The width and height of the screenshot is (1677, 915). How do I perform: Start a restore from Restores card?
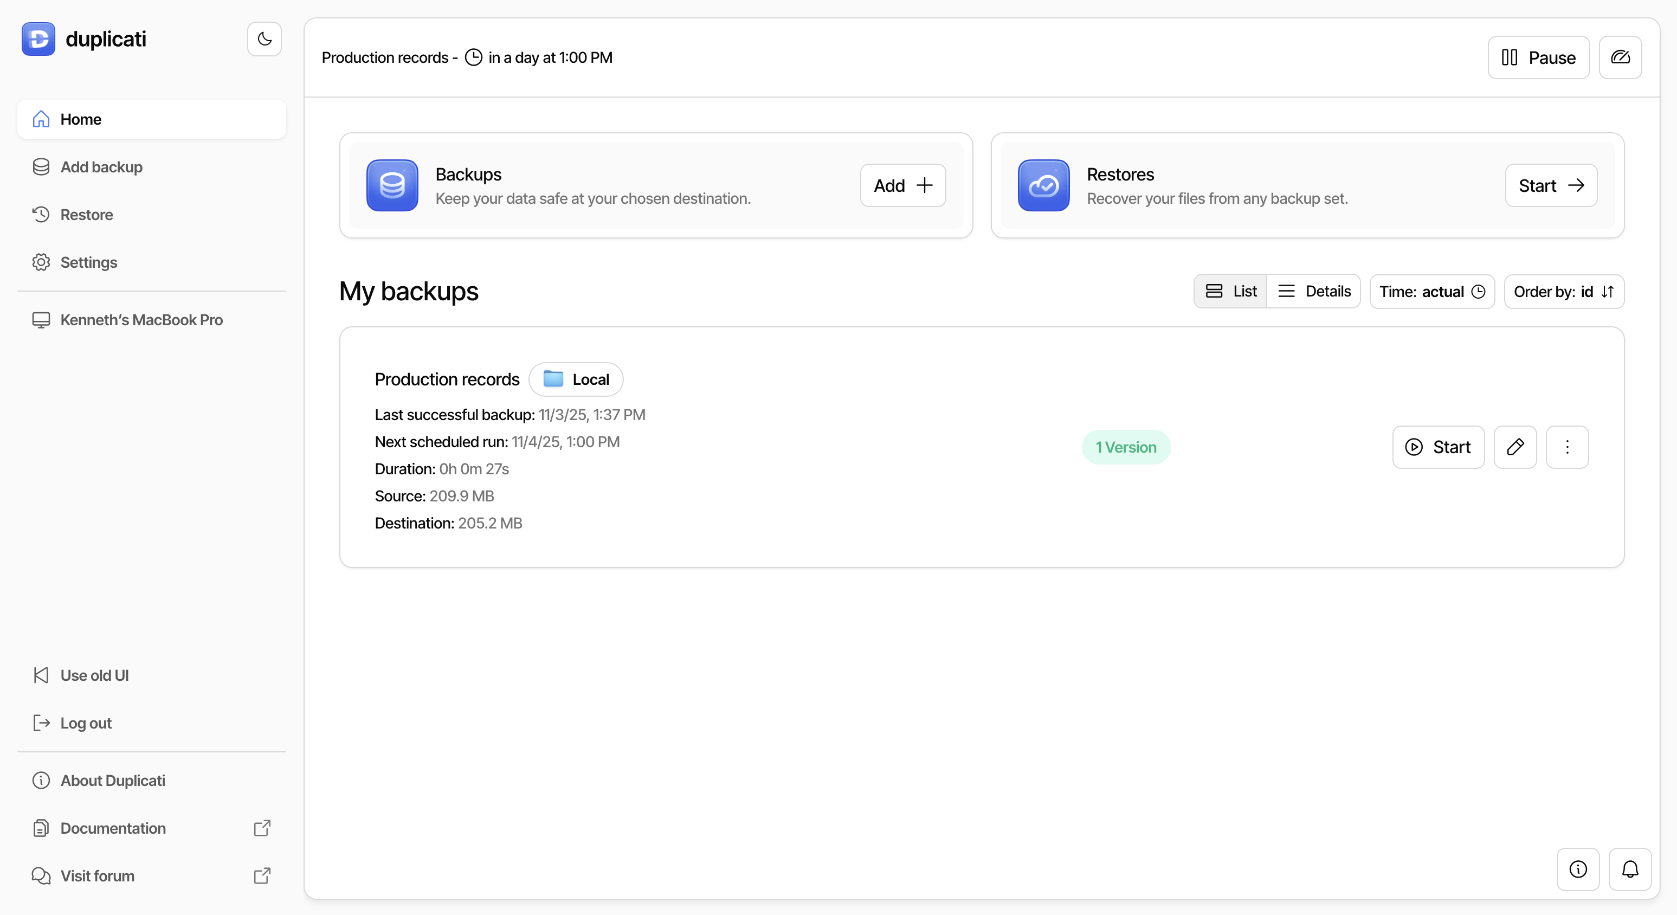click(x=1550, y=185)
